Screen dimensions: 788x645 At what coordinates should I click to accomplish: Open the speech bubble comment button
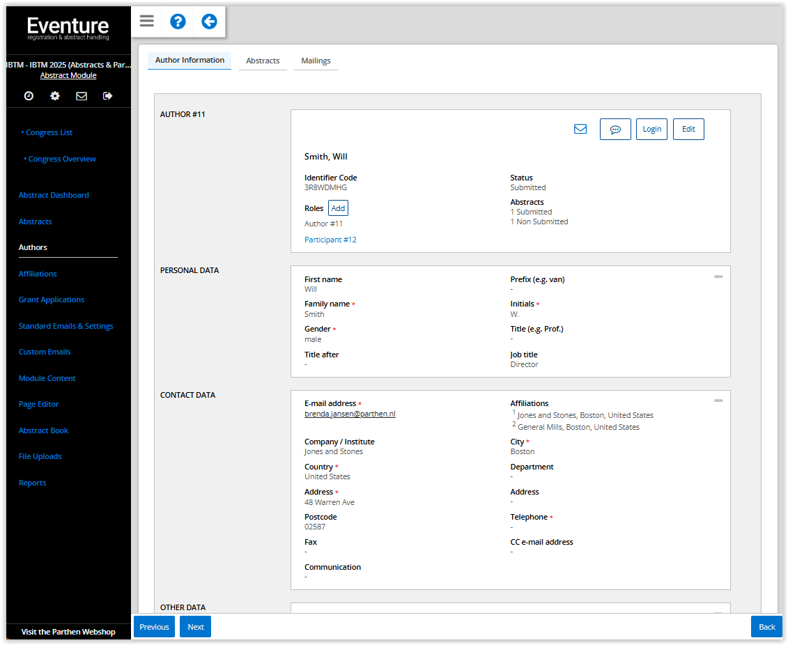click(615, 130)
